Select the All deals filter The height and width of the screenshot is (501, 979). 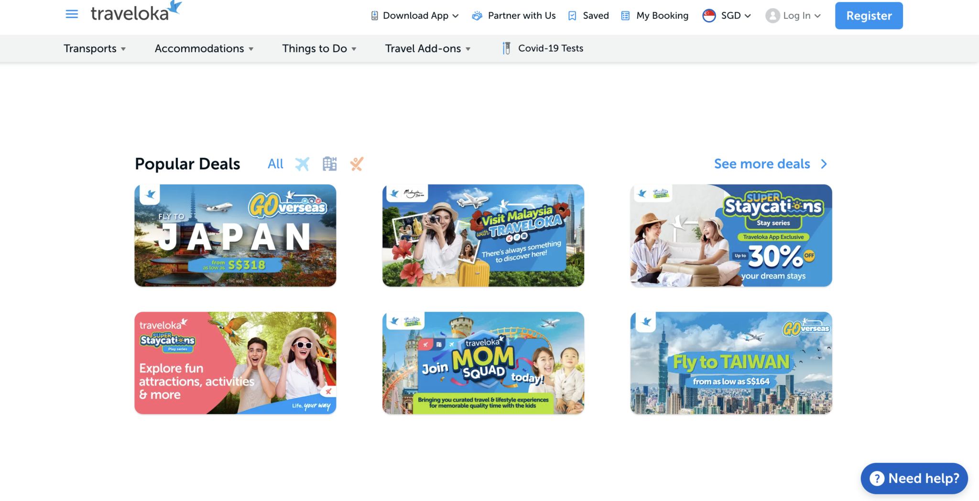(x=275, y=164)
